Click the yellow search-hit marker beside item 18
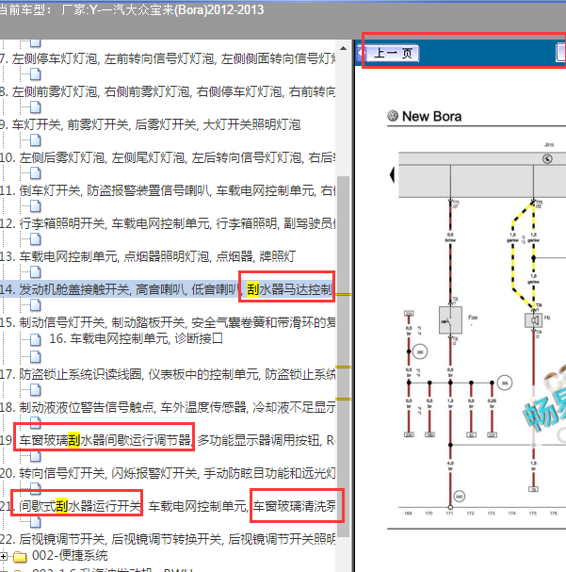 click(x=344, y=399)
